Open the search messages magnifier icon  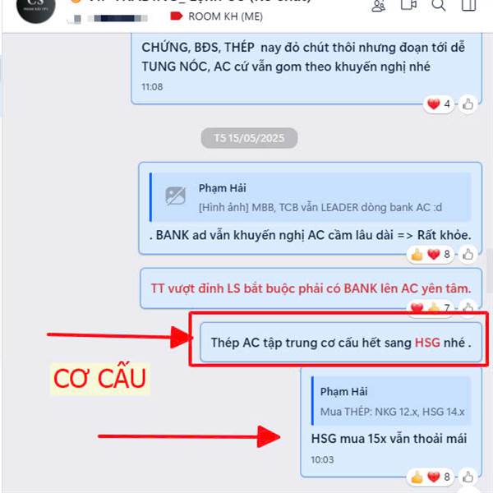(438, 5)
